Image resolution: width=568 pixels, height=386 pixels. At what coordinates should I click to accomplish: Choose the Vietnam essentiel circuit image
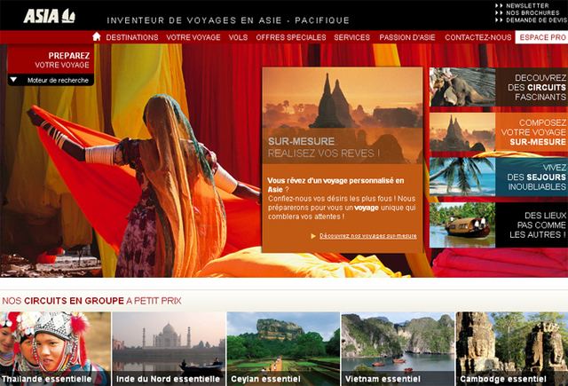pyautogui.click(x=397, y=348)
